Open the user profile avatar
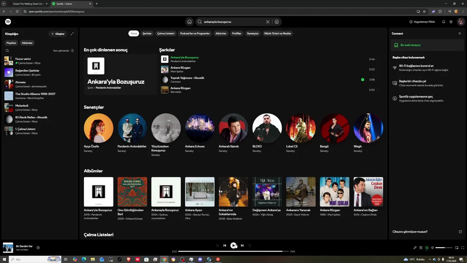 (461, 22)
